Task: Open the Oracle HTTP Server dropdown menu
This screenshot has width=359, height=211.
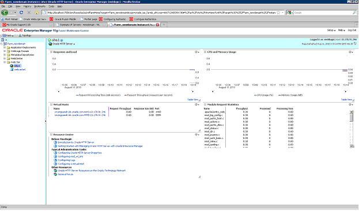Action: [63, 44]
